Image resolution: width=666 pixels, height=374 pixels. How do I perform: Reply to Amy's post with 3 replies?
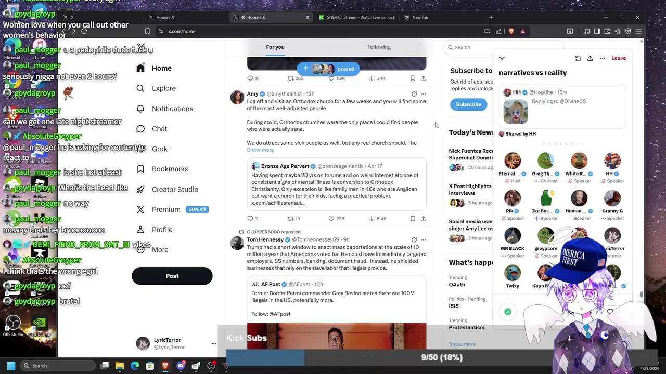tap(252, 219)
